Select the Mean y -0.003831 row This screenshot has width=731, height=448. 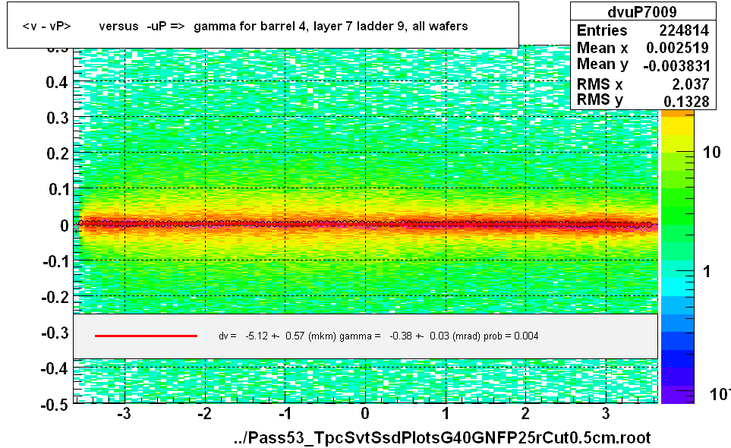(643, 65)
